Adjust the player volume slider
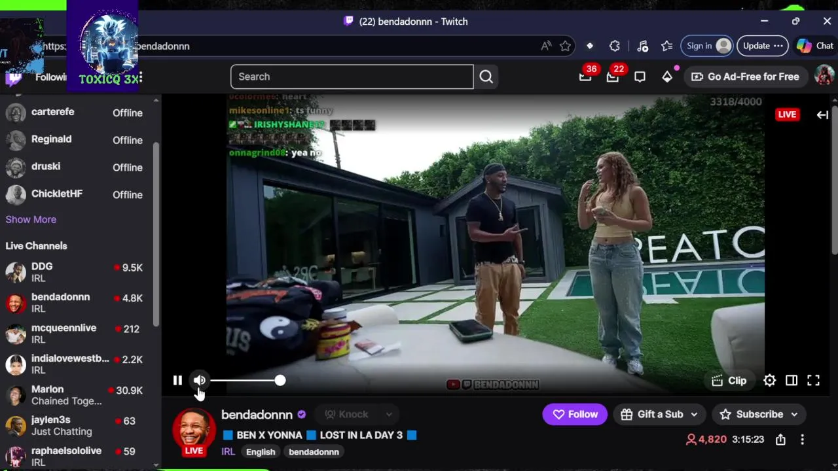The image size is (838, 471). [247, 380]
